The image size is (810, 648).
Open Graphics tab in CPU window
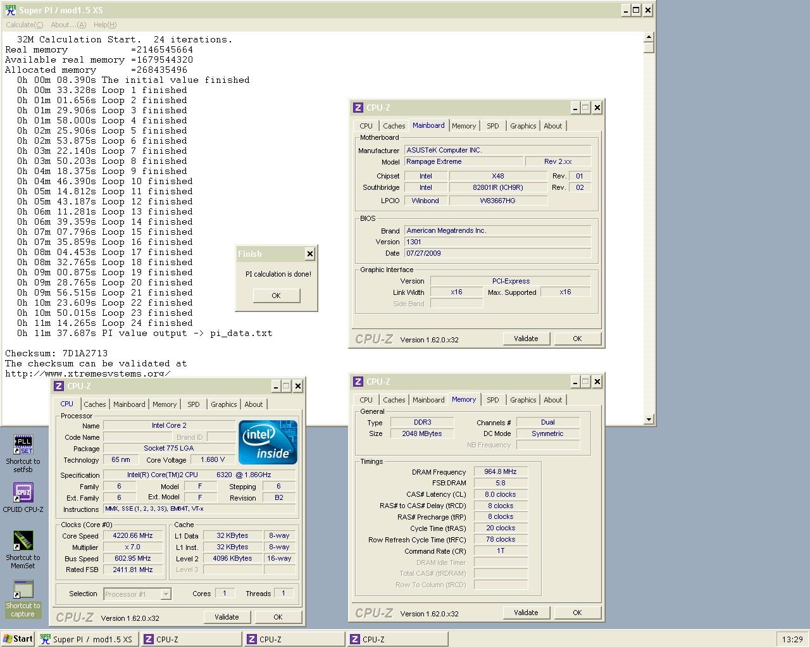(x=223, y=404)
